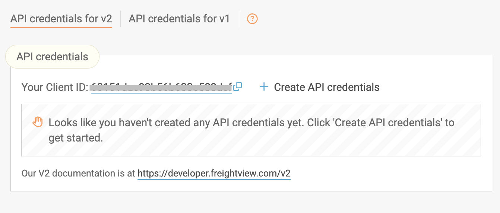Click the divider between the v2 and v1 tabs
Image resolution: width=500 pixels, height=213 pixels.
point(120,19)
